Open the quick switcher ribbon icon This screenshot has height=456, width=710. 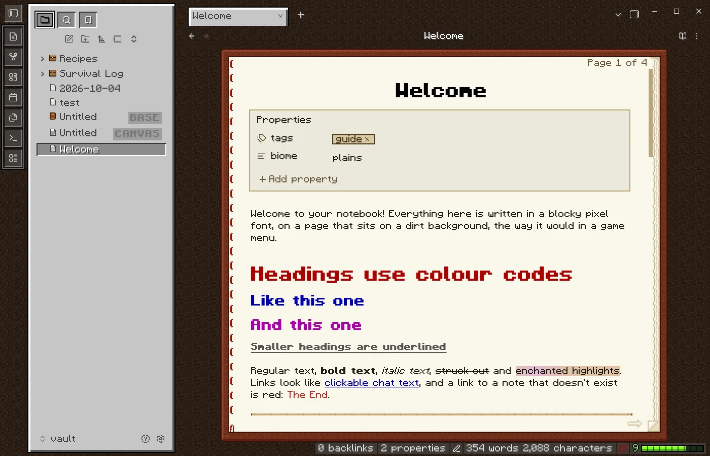tap(13, 36)
